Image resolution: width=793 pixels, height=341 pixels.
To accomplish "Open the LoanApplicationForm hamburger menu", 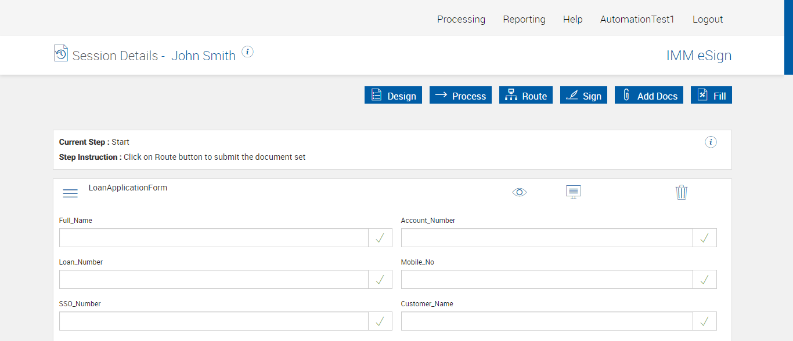I will [x=70, y=193].
